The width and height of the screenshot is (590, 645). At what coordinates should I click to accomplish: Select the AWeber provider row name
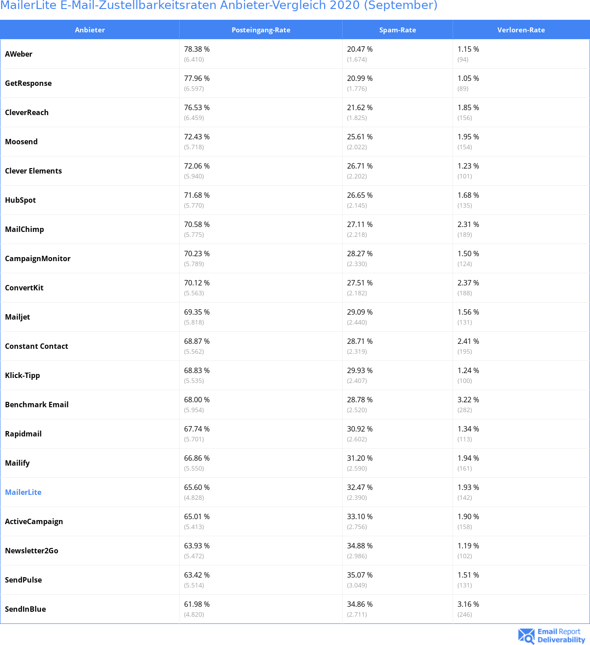19,54
